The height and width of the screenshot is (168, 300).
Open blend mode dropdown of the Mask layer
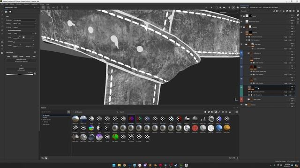pyautogui.click(x=292, y=15)
